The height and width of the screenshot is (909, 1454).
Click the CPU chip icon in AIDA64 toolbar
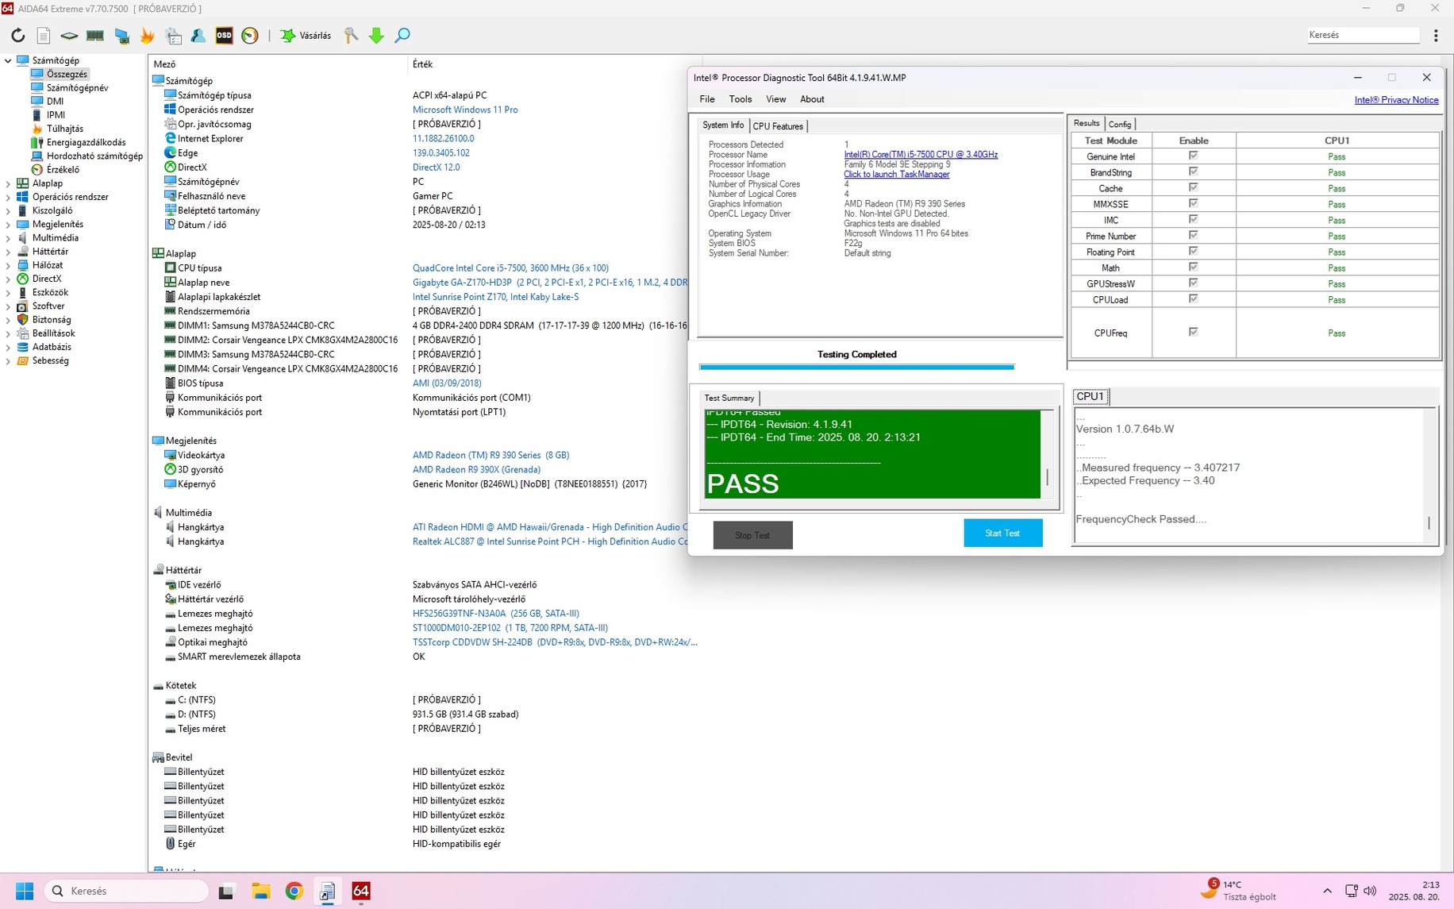point(69,36)
